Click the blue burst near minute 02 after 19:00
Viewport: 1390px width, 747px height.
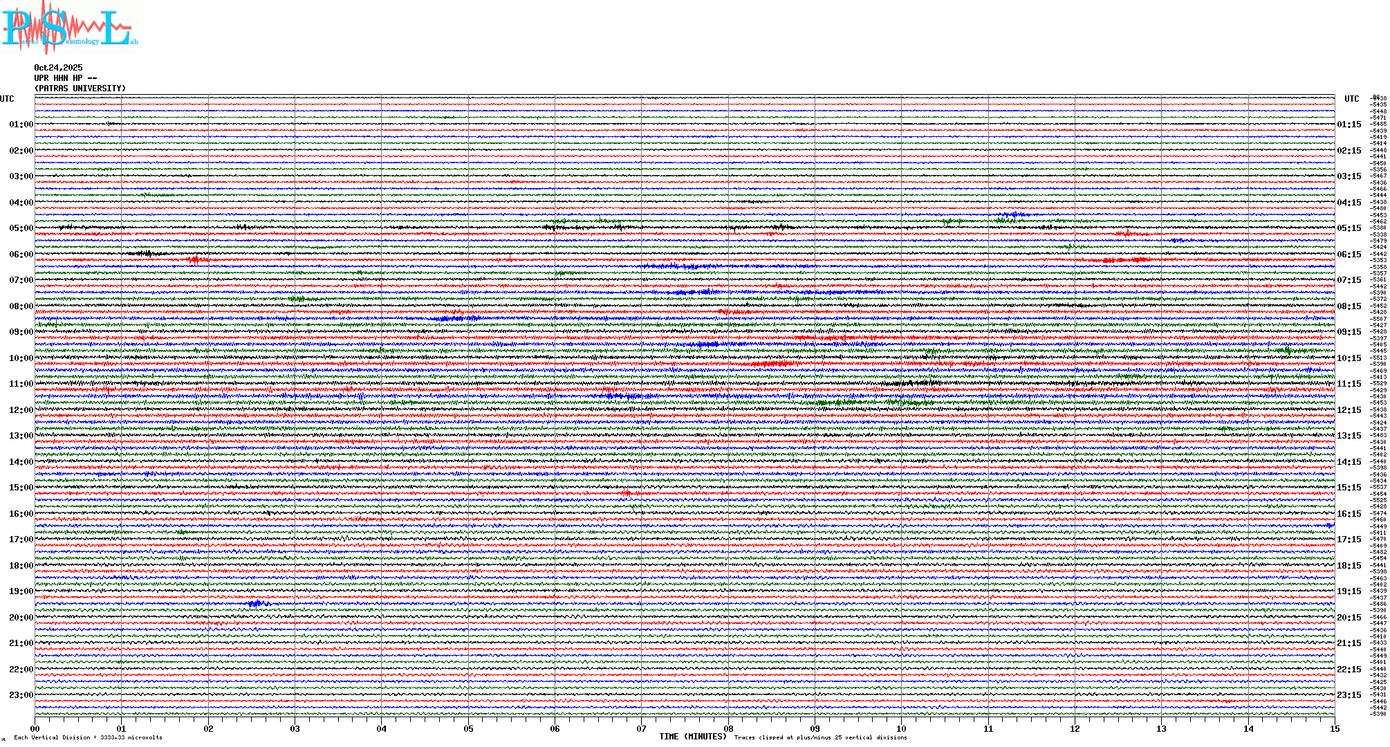pyautogui.click(x=257, y=604)
